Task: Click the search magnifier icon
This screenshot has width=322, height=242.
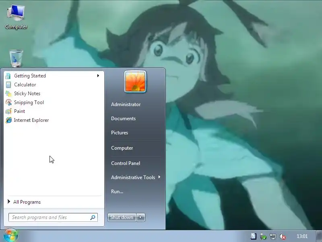Action: (93, 217)
